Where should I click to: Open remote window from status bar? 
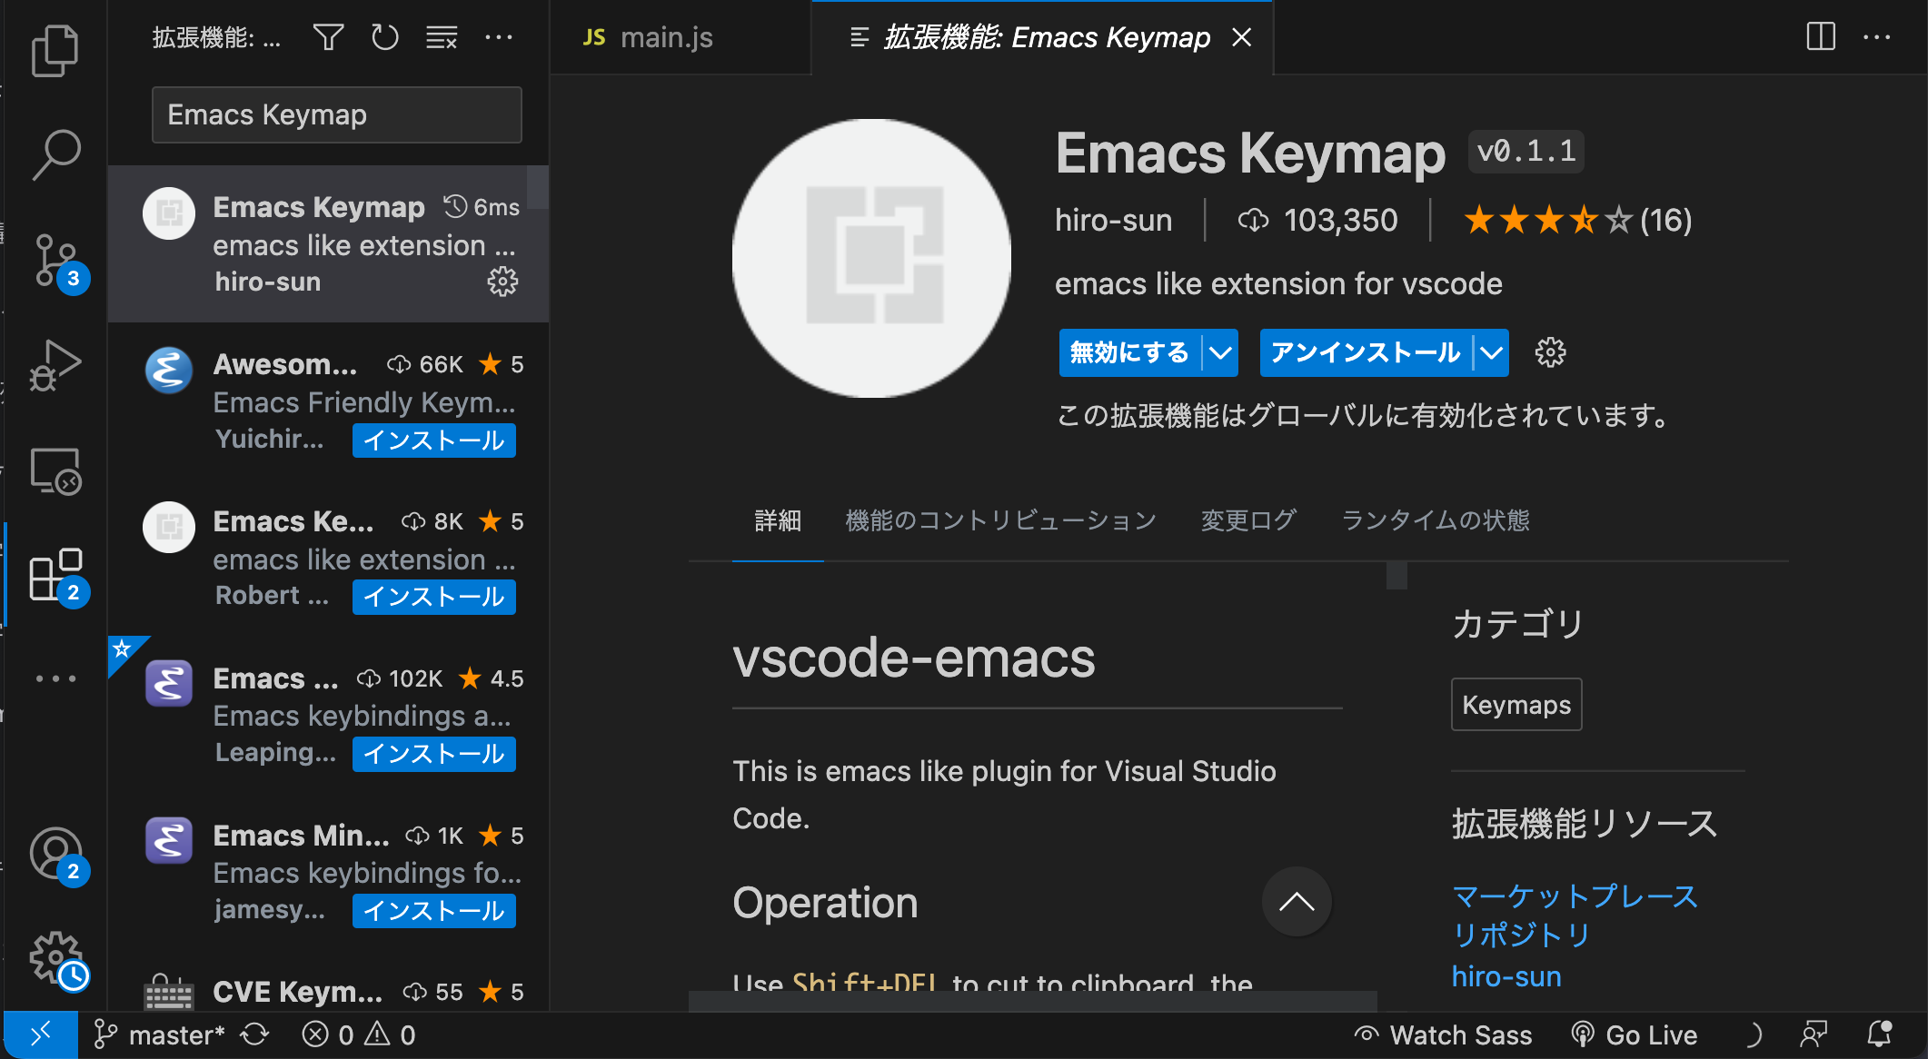40,1034
